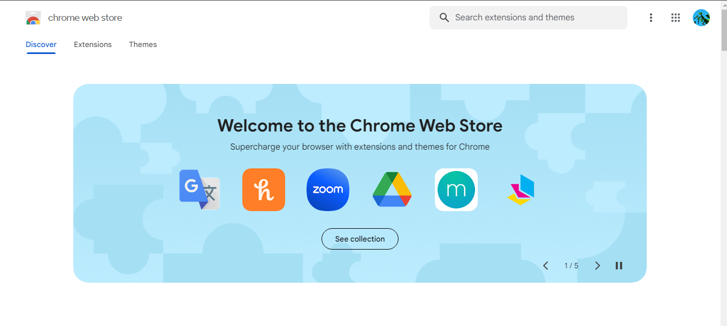Open the Google account profile avatar
The height and width of the screenshot is (326, 727).
[701, 18]
